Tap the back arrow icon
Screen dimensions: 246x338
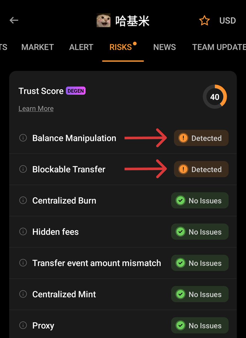pos(14,20)
